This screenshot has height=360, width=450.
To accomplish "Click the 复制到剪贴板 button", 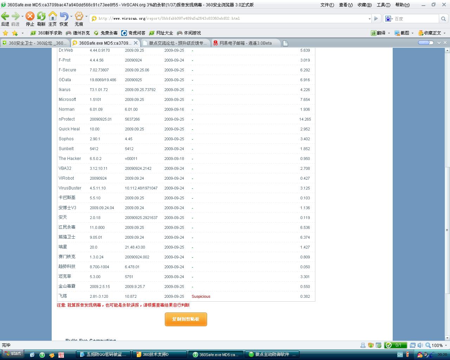I will (186, 319).
